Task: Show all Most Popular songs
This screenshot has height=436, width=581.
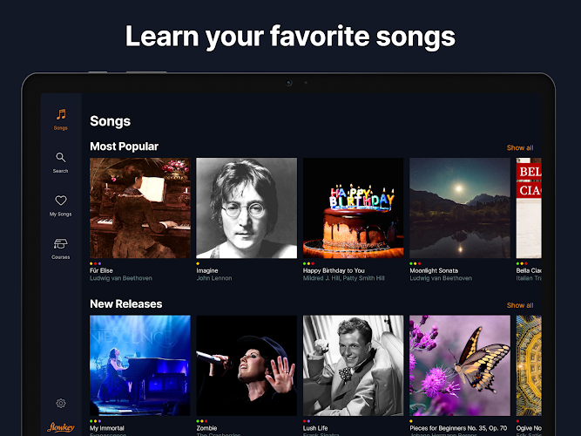Action: [x=520, y=147]
